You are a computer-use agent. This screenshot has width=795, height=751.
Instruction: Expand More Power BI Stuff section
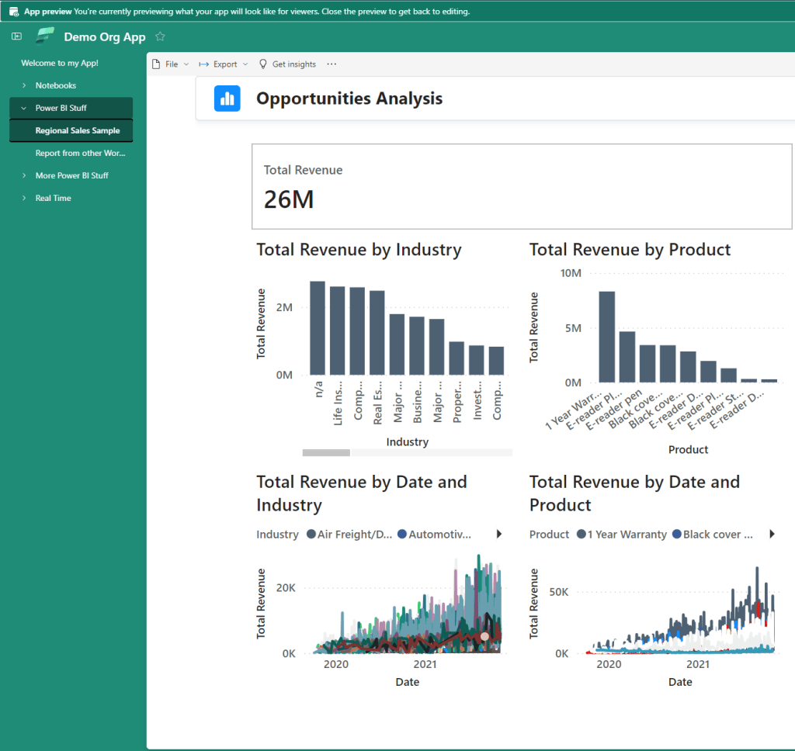click(x=24, y=175)
